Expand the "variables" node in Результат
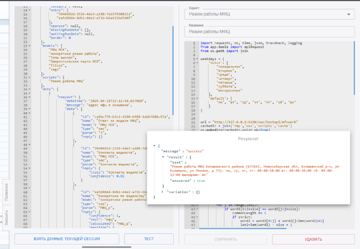The height and width of the screenshot is (249, 360). coord(163,192)
